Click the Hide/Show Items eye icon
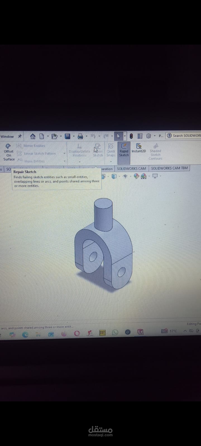This screenshot has width=201, height=446. tap(125, 176)
